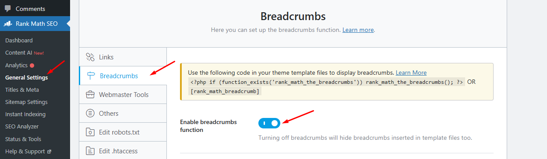
Task: Disable the breadcrumbs function toggle
Action: pyautogui.click(x=269, y=124)
